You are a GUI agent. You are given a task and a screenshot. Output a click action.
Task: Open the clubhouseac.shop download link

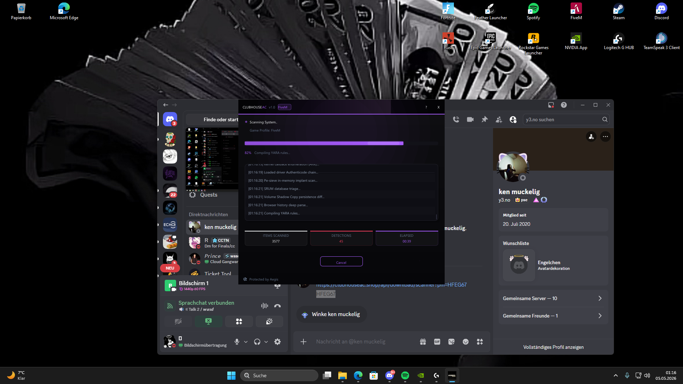coord(391,285)
